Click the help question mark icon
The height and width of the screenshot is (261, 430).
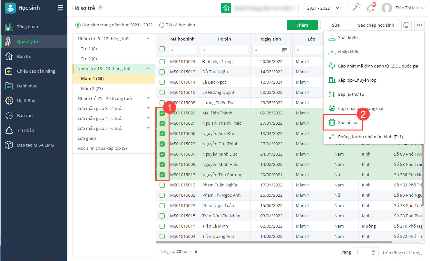click(100, 8)
